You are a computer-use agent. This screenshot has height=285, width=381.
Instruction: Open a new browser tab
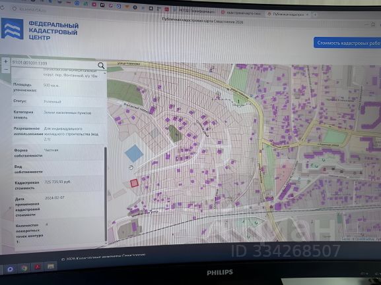pyautogui.click(x=315, y=14)
